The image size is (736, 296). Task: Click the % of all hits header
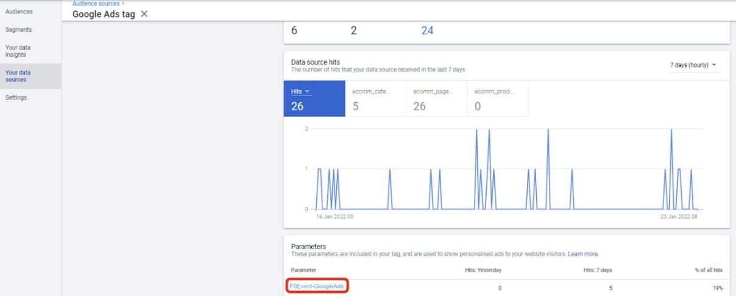tap(709, 270)
